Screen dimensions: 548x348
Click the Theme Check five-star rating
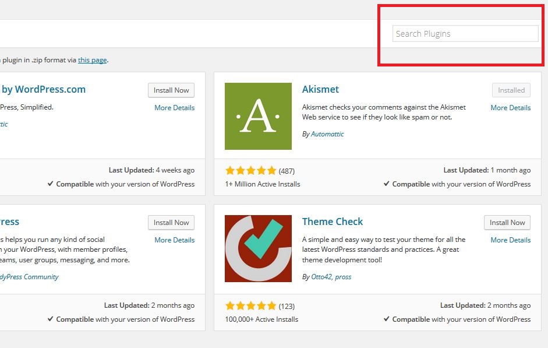pos(251,306)
